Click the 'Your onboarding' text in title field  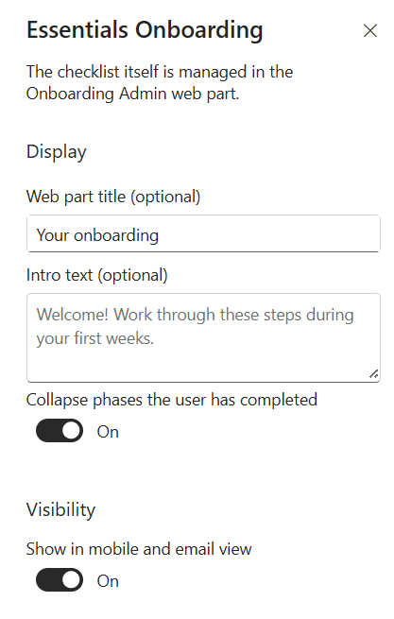click(x=97, y=235)
